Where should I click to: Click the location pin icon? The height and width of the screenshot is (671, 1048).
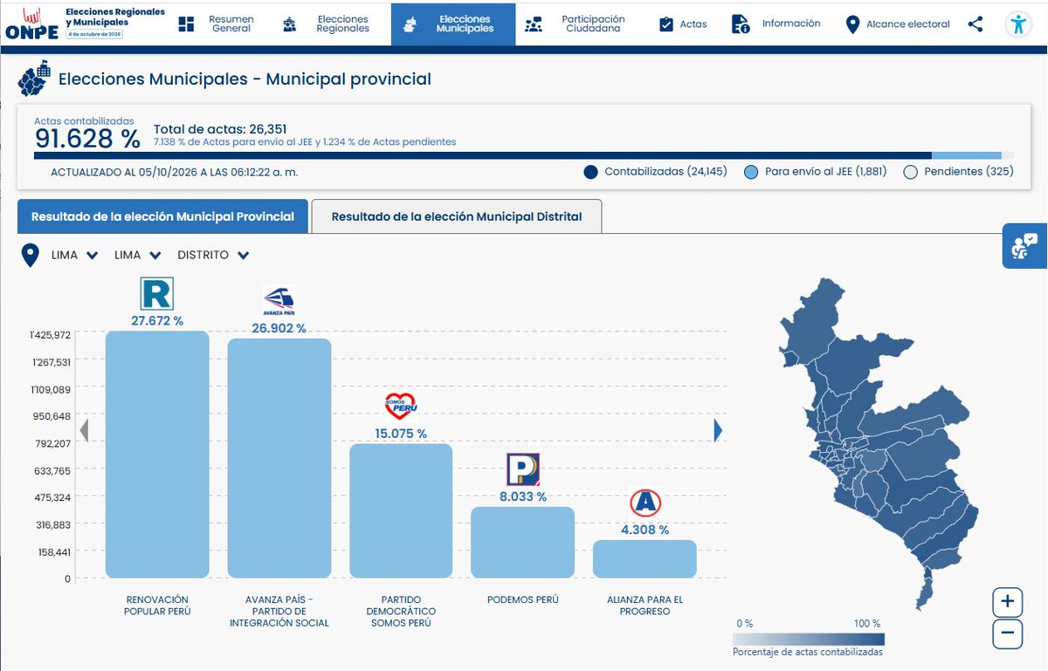click(x=31, y=256)
